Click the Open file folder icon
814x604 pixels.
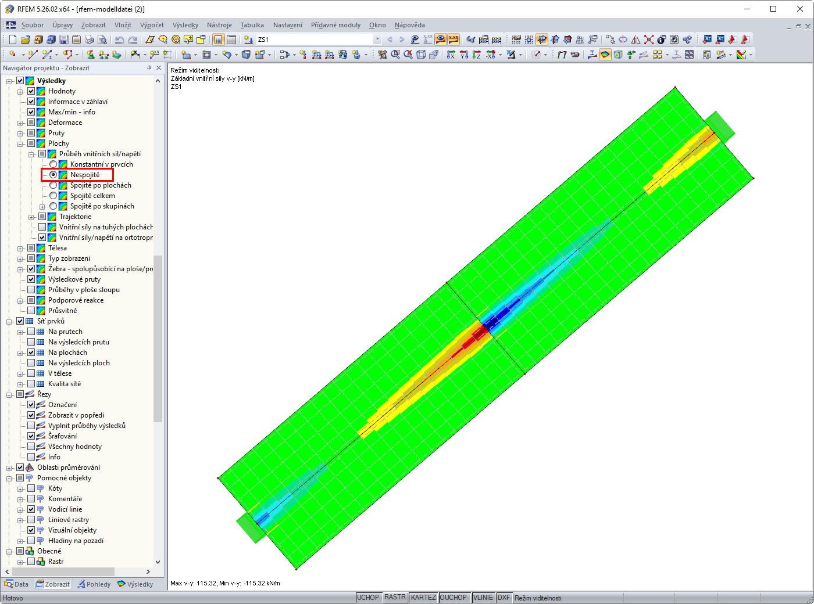[25, 39]
